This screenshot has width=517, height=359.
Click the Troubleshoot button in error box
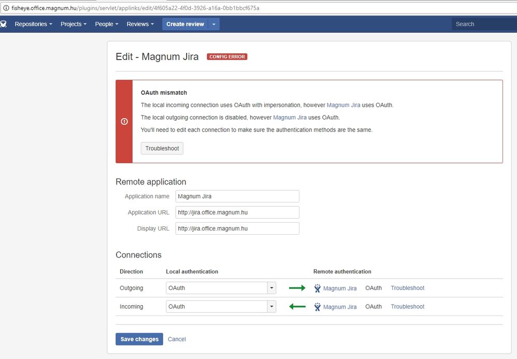coord(162,149)
